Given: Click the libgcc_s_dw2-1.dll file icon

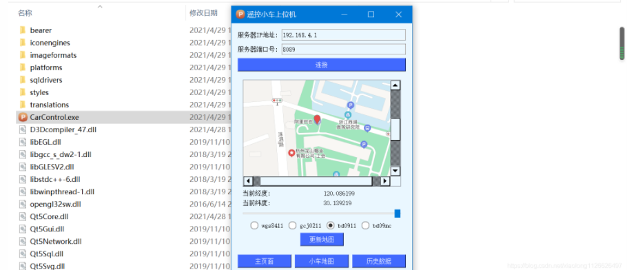Looking at the screenshot, I should 23,154.
